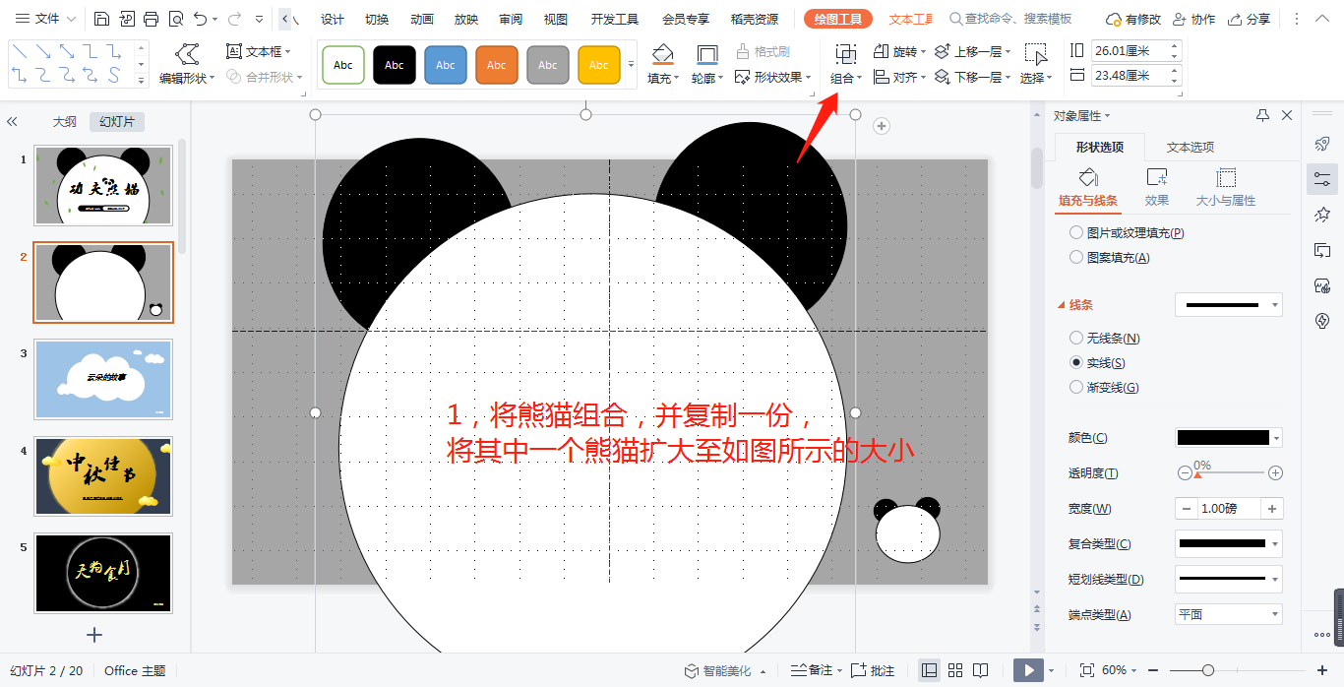This screenshot has width=1344, height=687.
Task: Click the Share (分享) button
Action: pyautogui.click(x=1248, y=19)
